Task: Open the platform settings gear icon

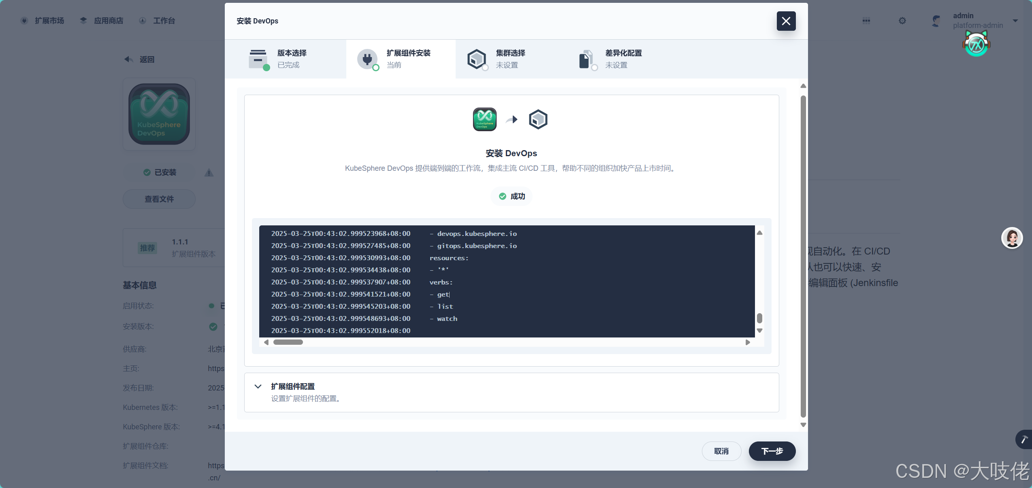Action: pos(902,21)
